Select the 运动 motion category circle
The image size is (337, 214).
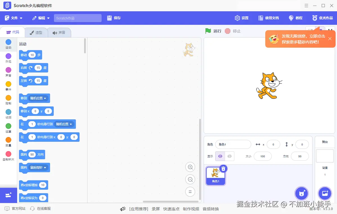pyautogui.click(x=8, y=42)
